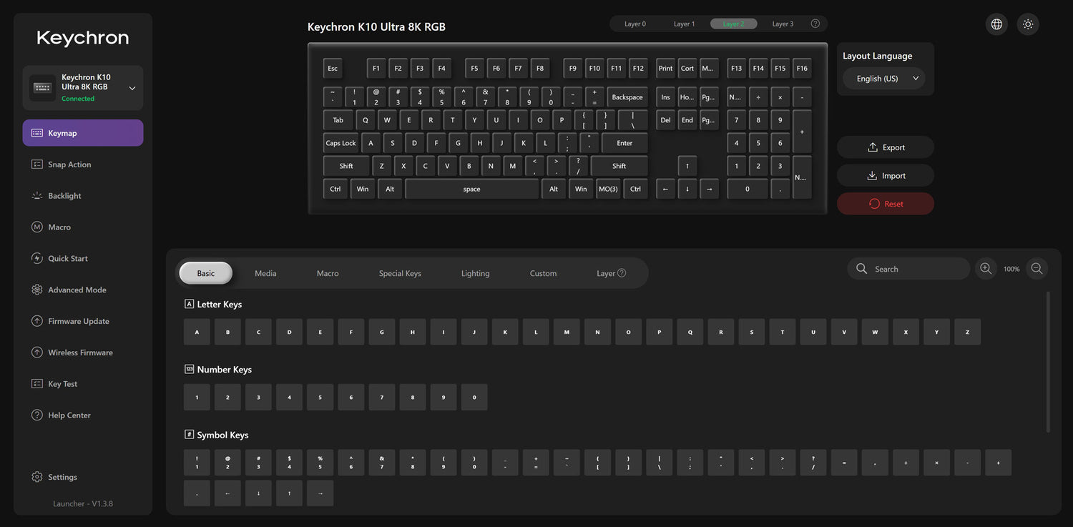Click the Search input field
This screenshot has height=527, width=1073.
click(x=908, y=269)
